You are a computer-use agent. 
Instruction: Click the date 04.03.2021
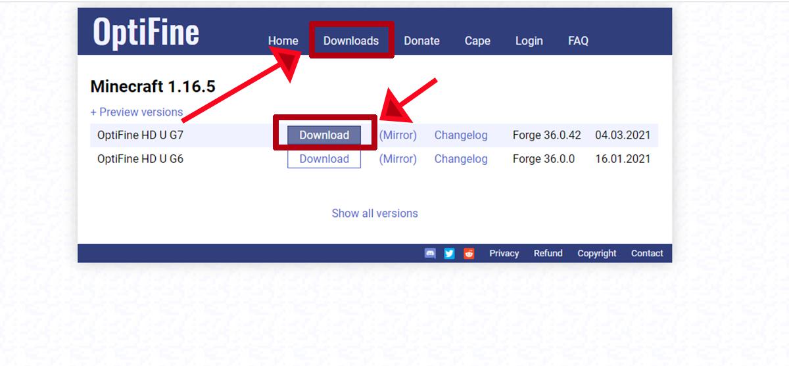(x=623, y=135)
